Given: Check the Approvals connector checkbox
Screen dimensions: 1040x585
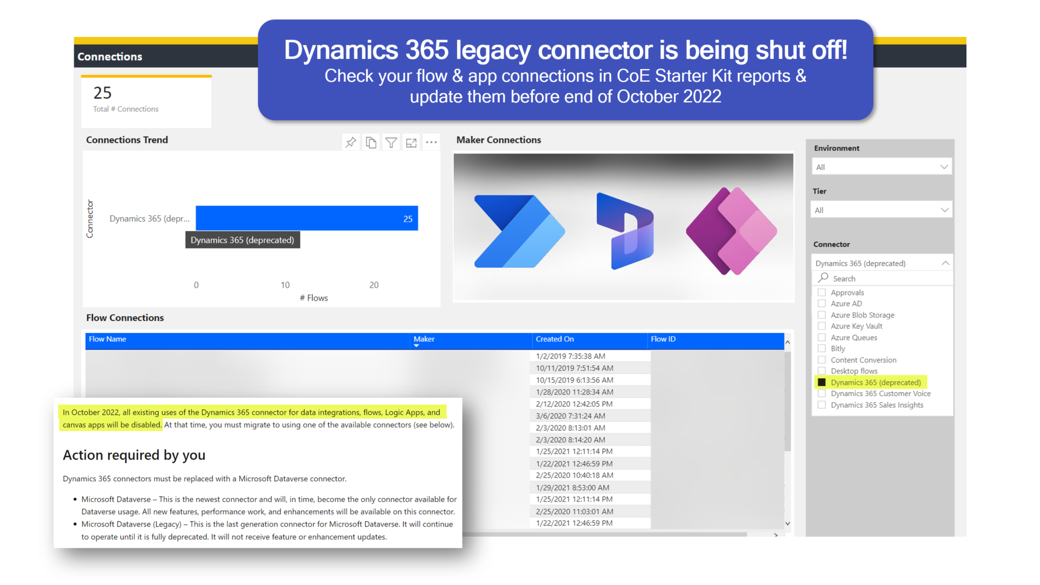Looking at the screenshot, I should point(822,292).
